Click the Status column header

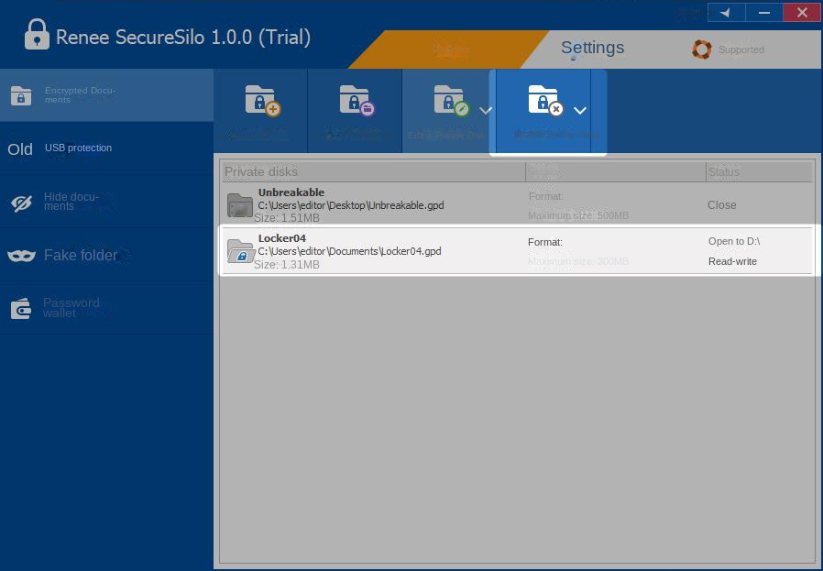pos(758,171)
